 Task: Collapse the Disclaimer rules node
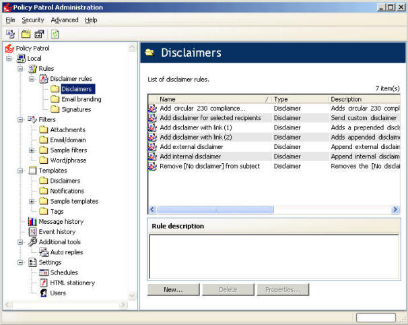pos(32,79)
